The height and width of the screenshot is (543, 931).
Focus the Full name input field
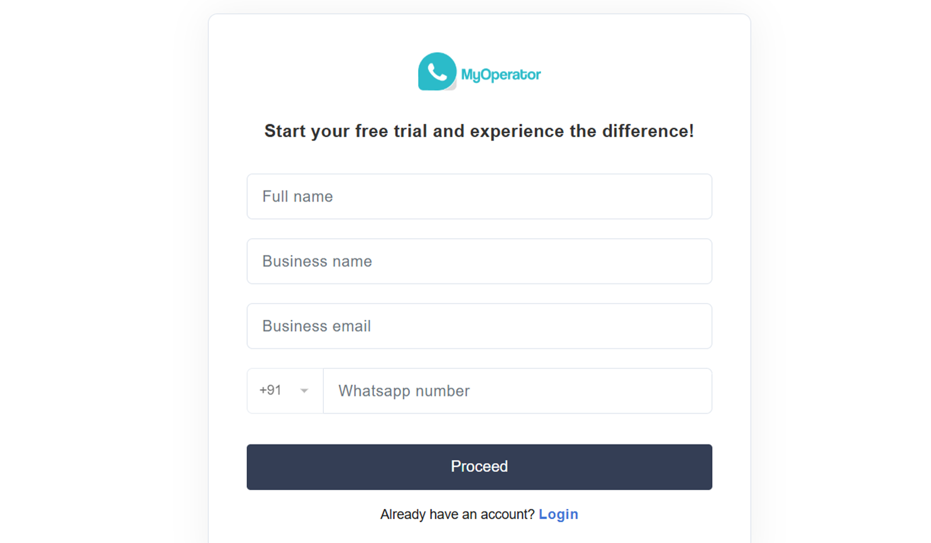pos(479,197)
